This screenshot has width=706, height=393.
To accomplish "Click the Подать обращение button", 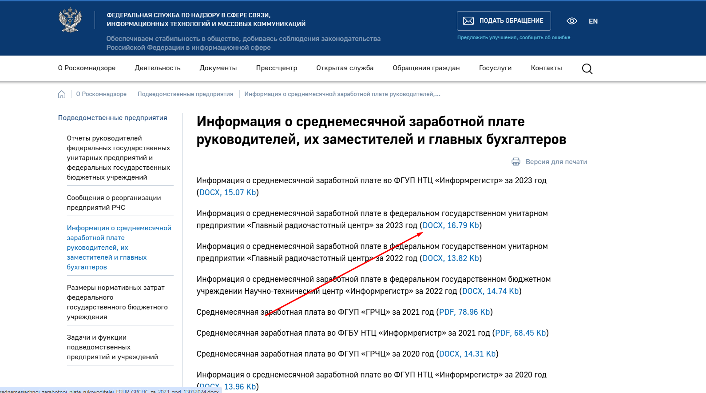I will point(504,21).
